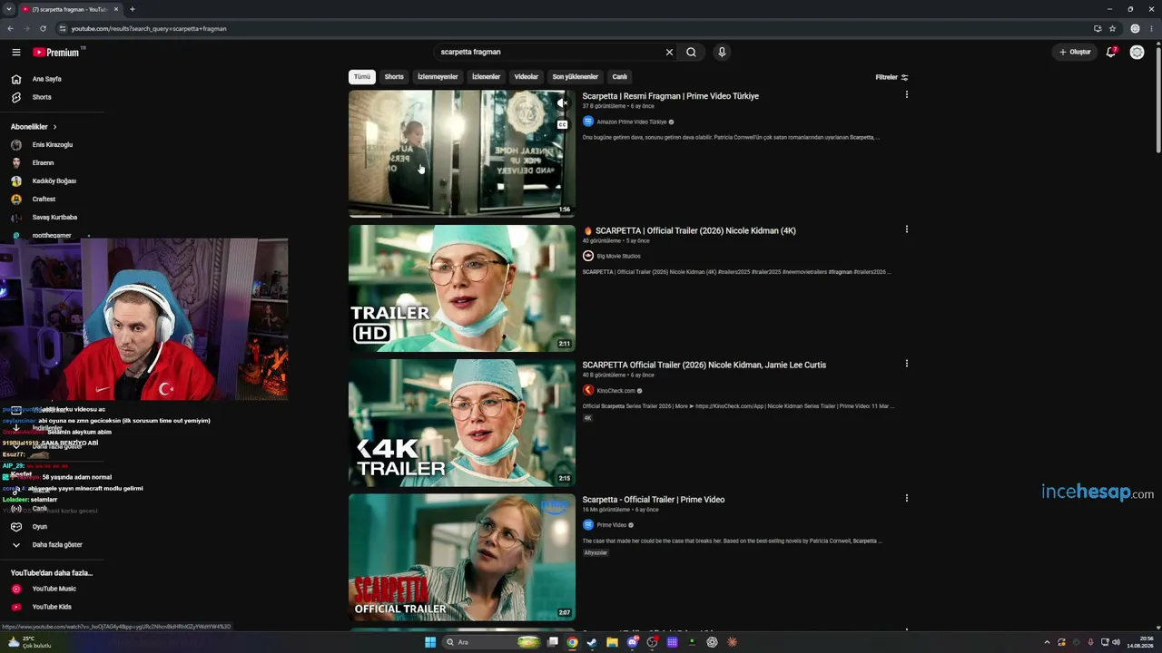Select the İzlenenler filter chip
1162x653 pixels.
(486, 77)
